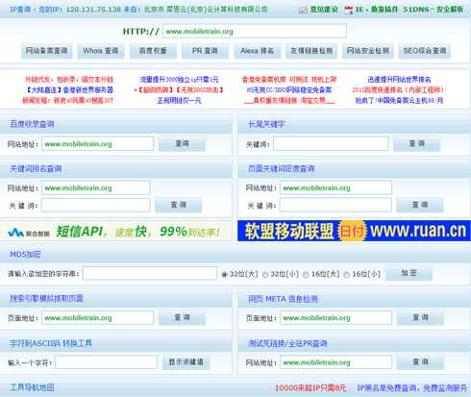Focus 网站地址 field in 百度收录查询
471x397 pixels.
tap(98, 144)
